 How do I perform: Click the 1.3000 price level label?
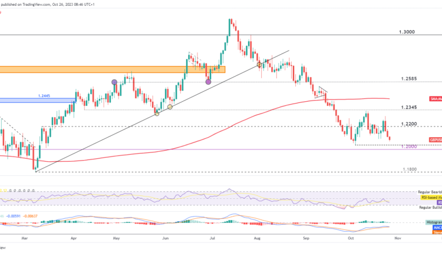pos(408,32)
